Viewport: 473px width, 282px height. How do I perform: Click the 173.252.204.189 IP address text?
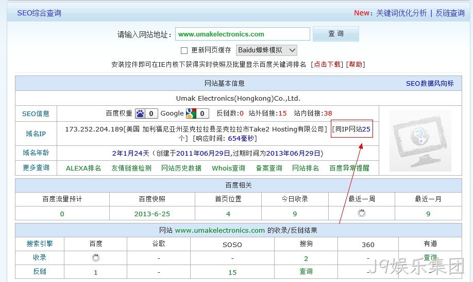[x=94, y=129]
